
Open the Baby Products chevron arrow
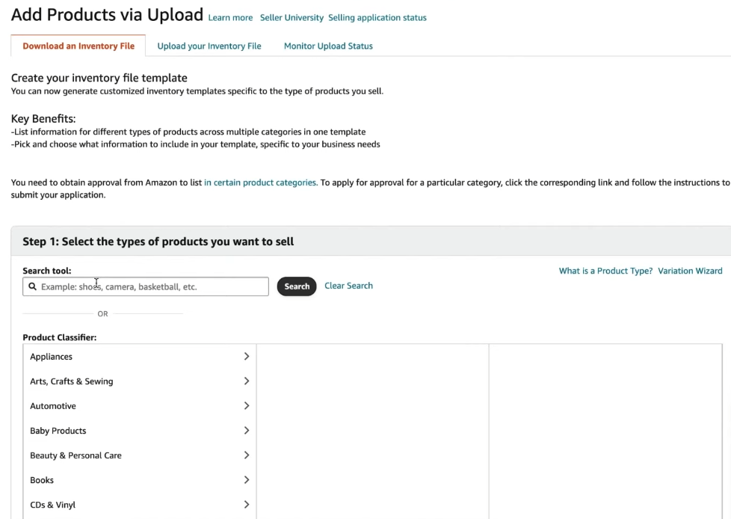point(247,431)
